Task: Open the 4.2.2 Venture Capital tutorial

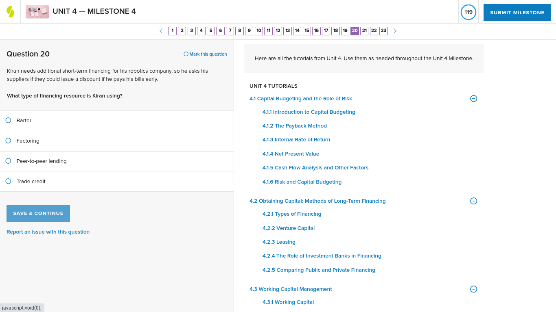Action: coord(289,228)
